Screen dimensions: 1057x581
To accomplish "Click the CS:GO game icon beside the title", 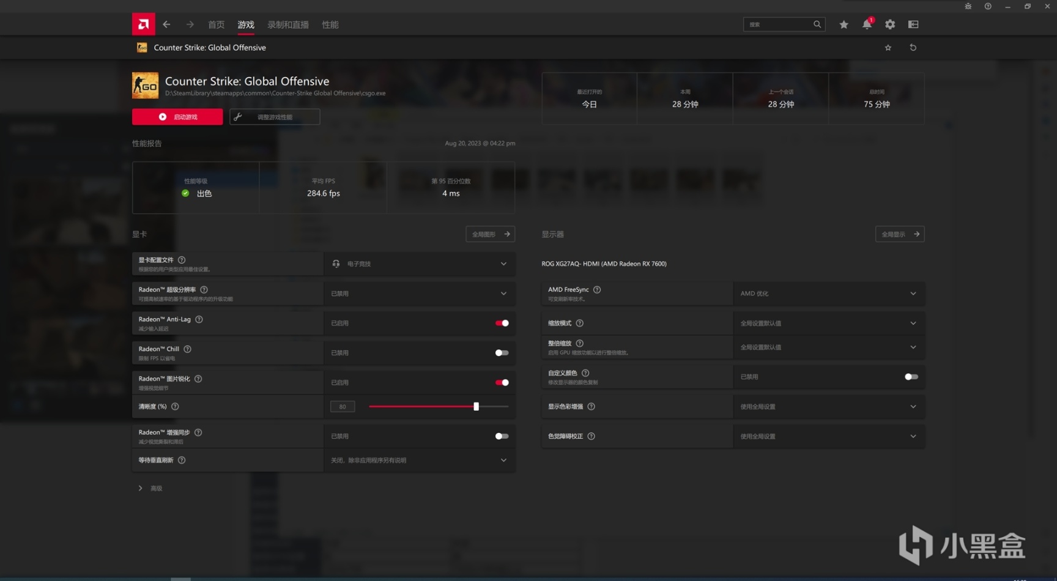I will (145, 86).
